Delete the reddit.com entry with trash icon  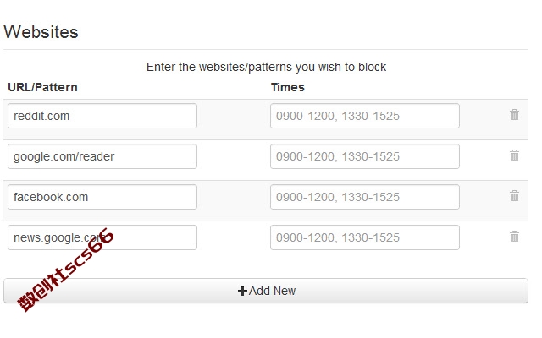(514, 115)
